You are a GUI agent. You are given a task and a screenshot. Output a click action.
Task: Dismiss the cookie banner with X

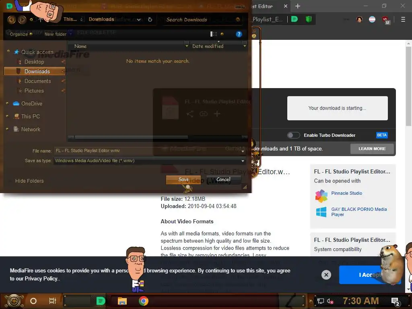point(326,275)
